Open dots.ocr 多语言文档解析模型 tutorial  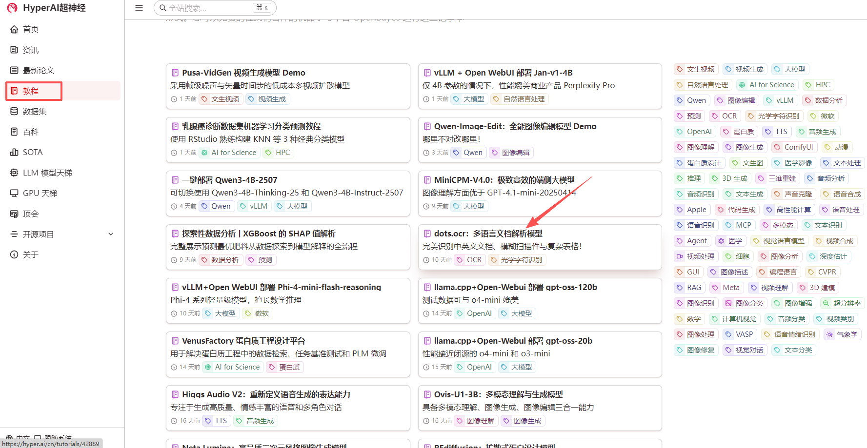[x=488, y=234]
